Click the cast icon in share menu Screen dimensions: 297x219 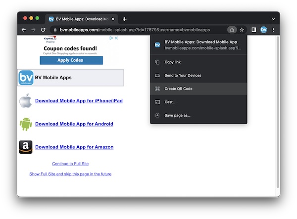(157, 102)
